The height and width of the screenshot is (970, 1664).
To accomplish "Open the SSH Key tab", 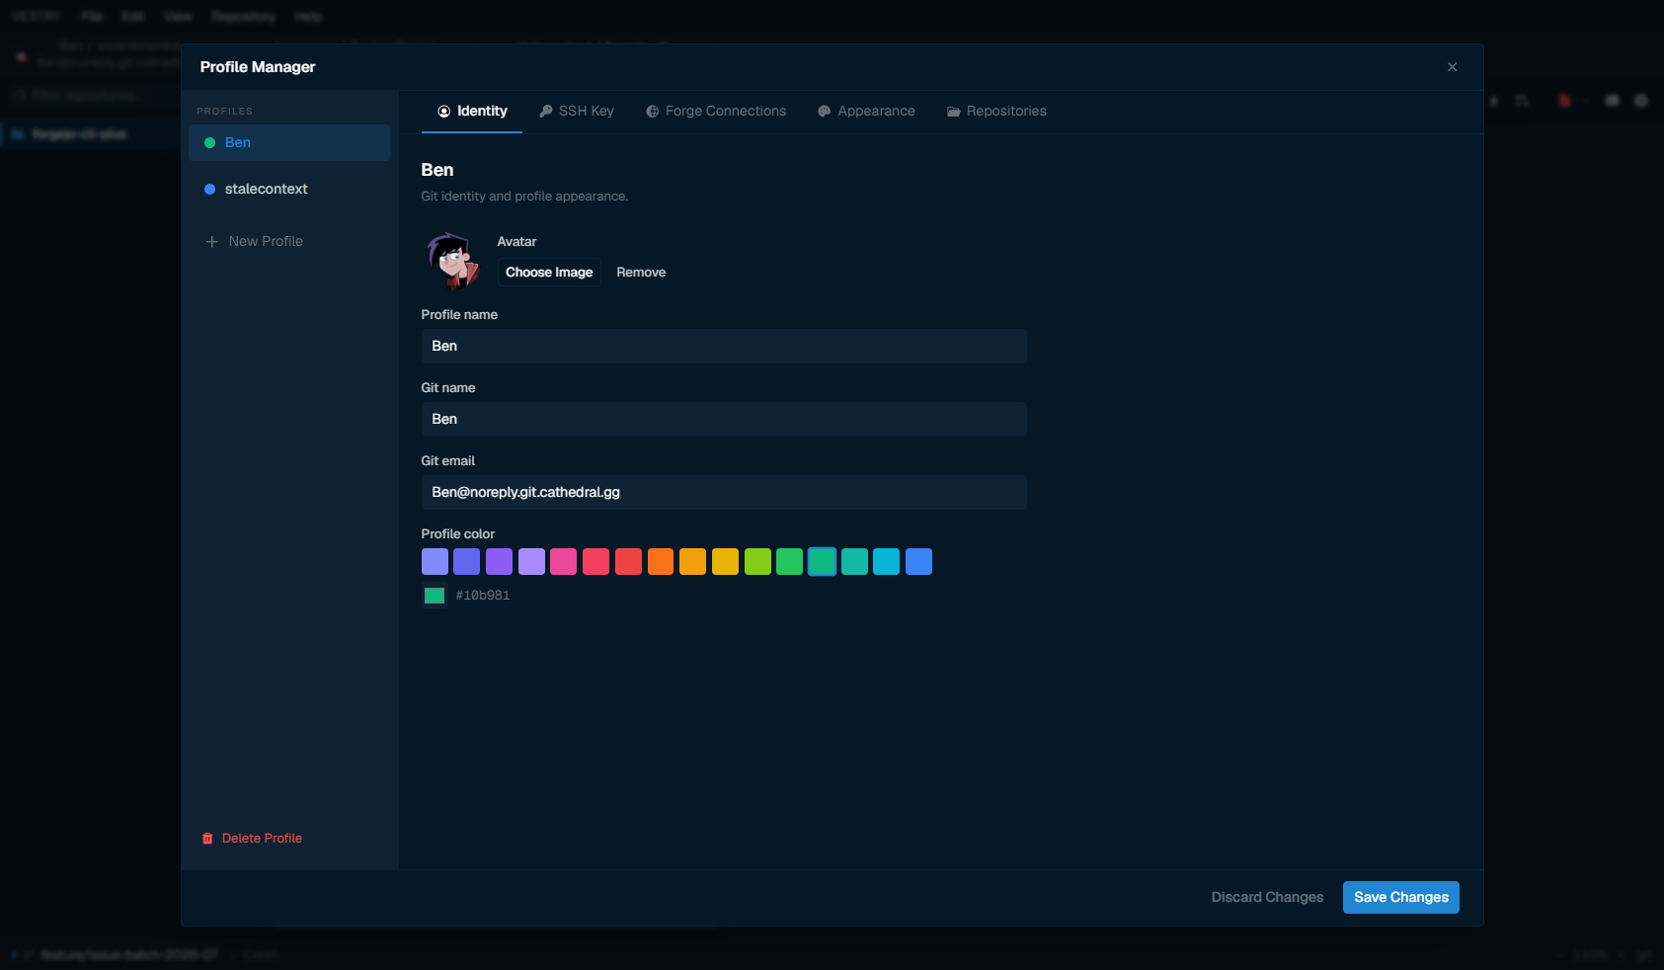I will 577,112.
